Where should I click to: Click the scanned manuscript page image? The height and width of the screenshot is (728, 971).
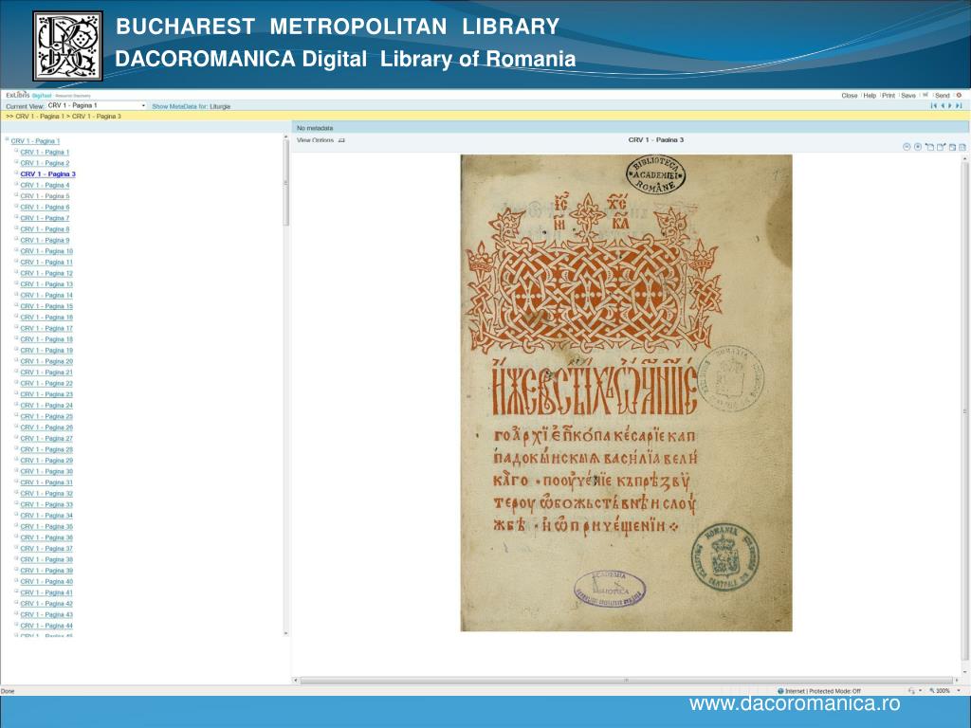point(626,393)
